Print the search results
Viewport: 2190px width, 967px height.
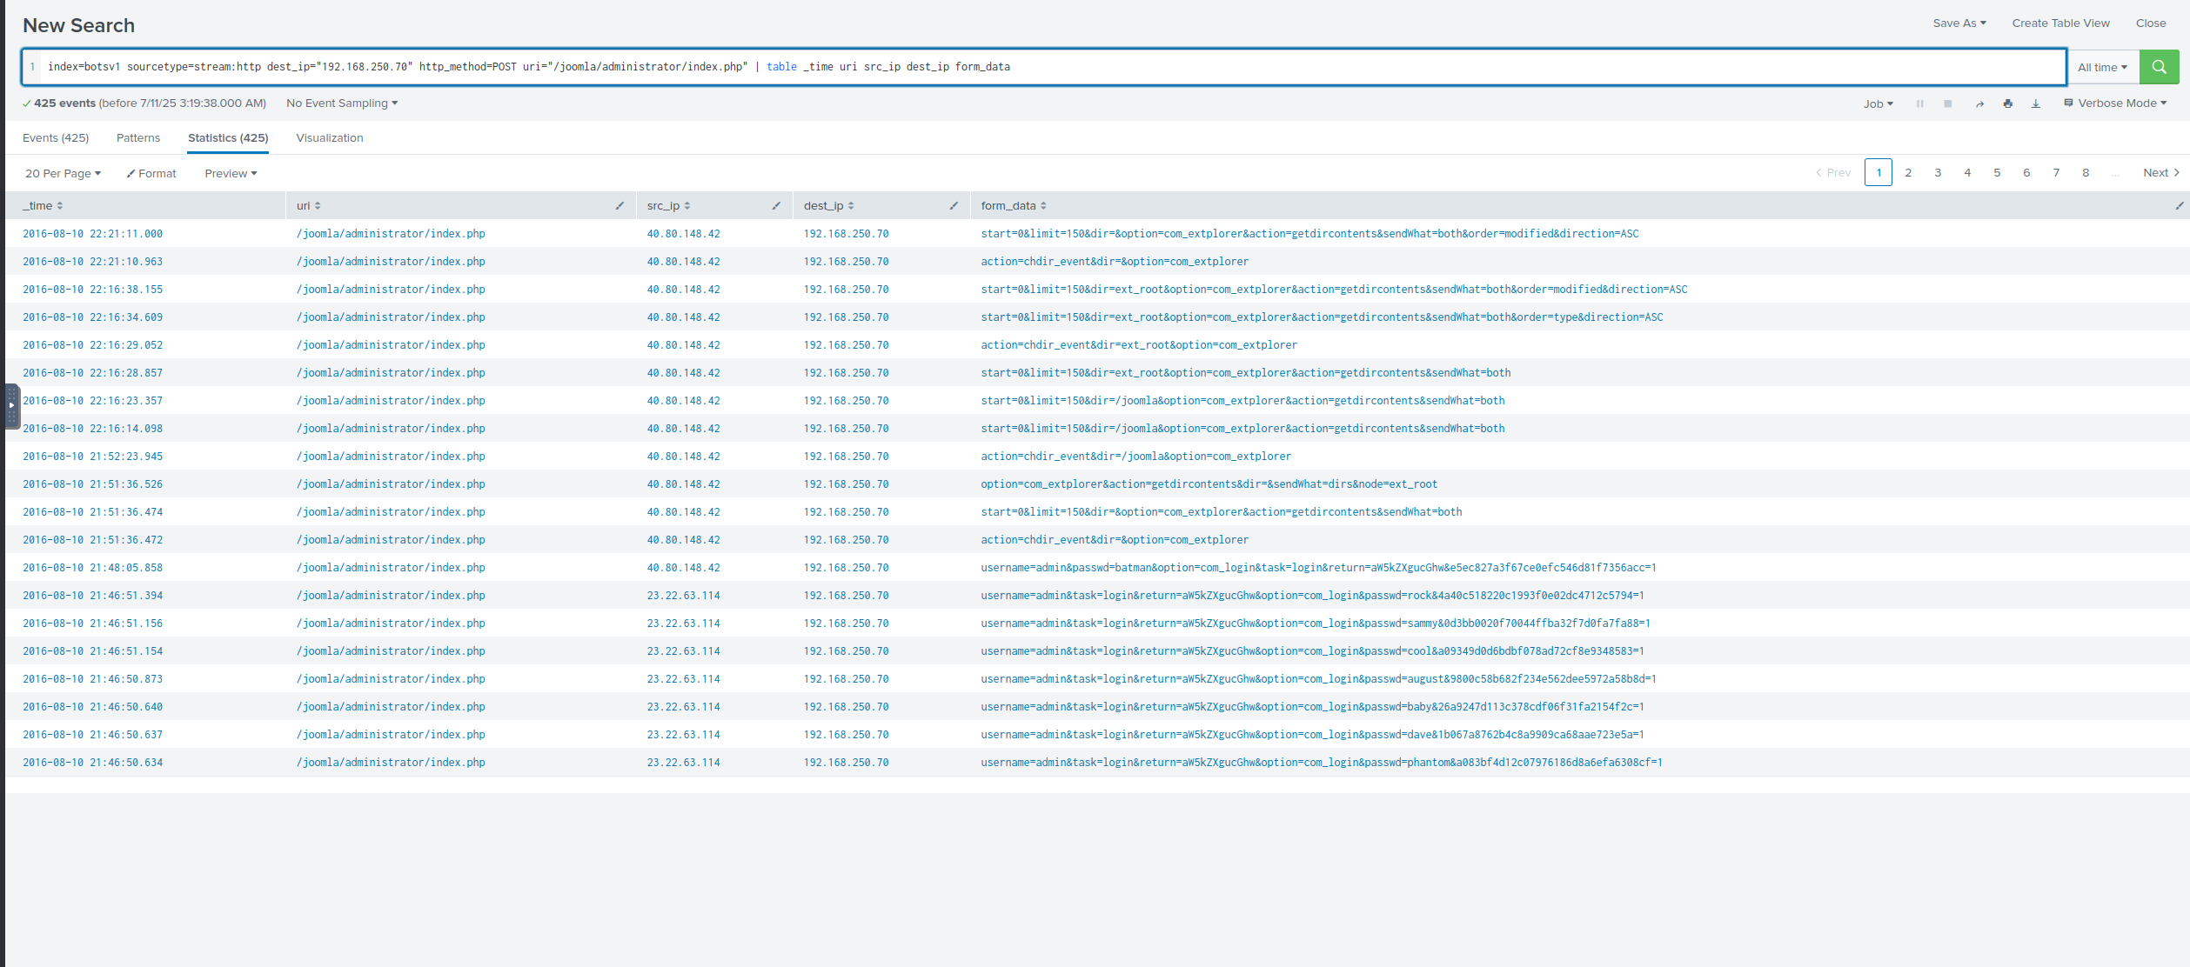coord(2008,103)
